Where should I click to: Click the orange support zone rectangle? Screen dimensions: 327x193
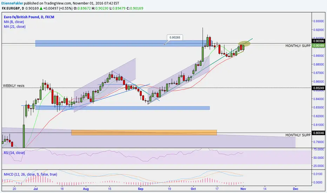(144, 133)
